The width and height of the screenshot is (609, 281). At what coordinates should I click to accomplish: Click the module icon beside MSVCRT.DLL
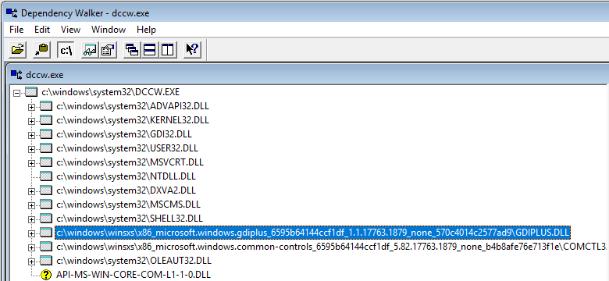(x=46, y=162)
